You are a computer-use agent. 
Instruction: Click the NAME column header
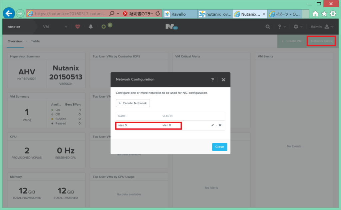[122, 116]
